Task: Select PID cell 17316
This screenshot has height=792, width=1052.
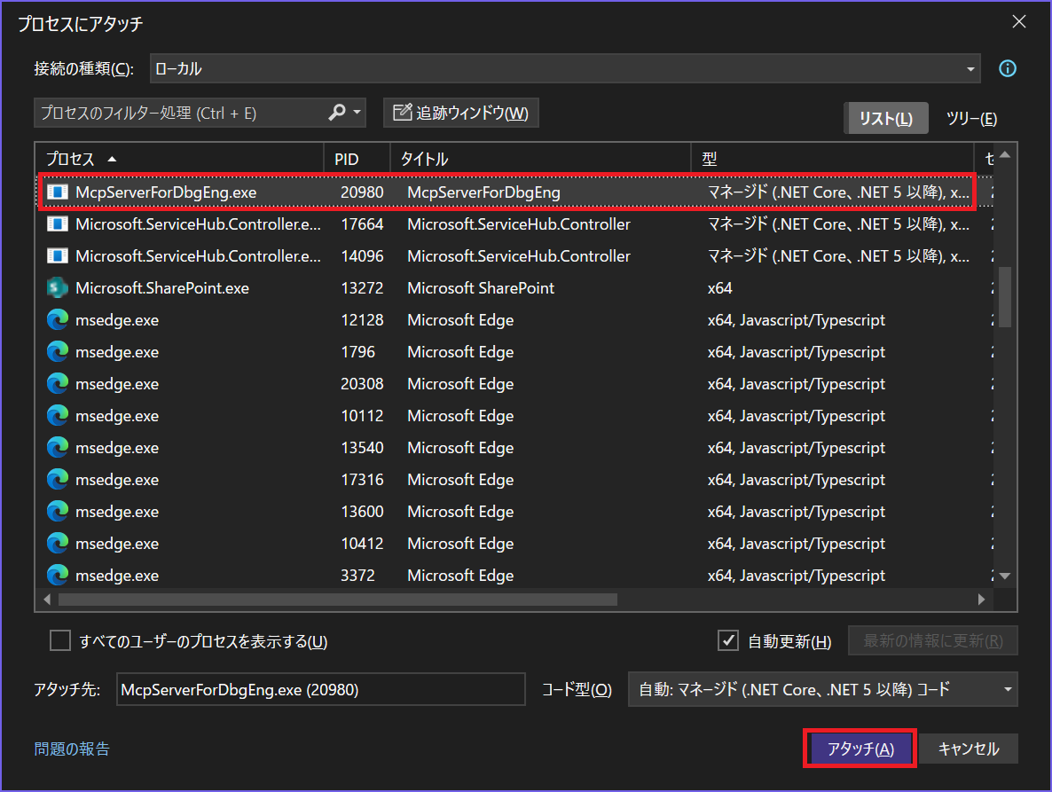Action: [x=362, y=480]
